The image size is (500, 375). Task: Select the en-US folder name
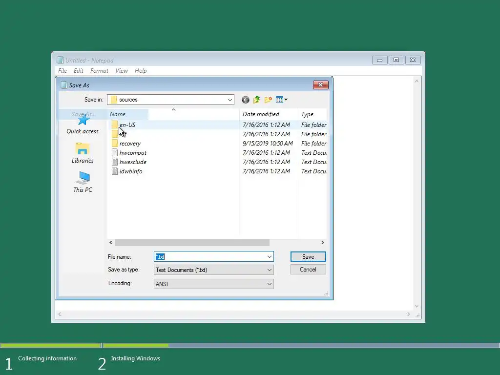[127, 125]
